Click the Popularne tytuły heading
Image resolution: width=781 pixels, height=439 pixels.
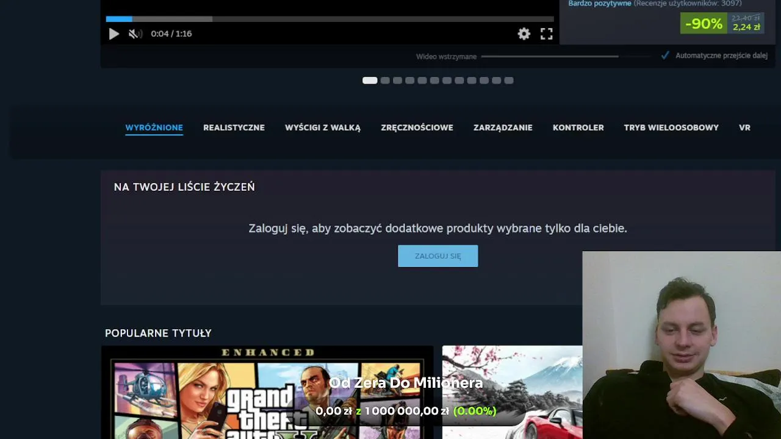coord(158,333)
